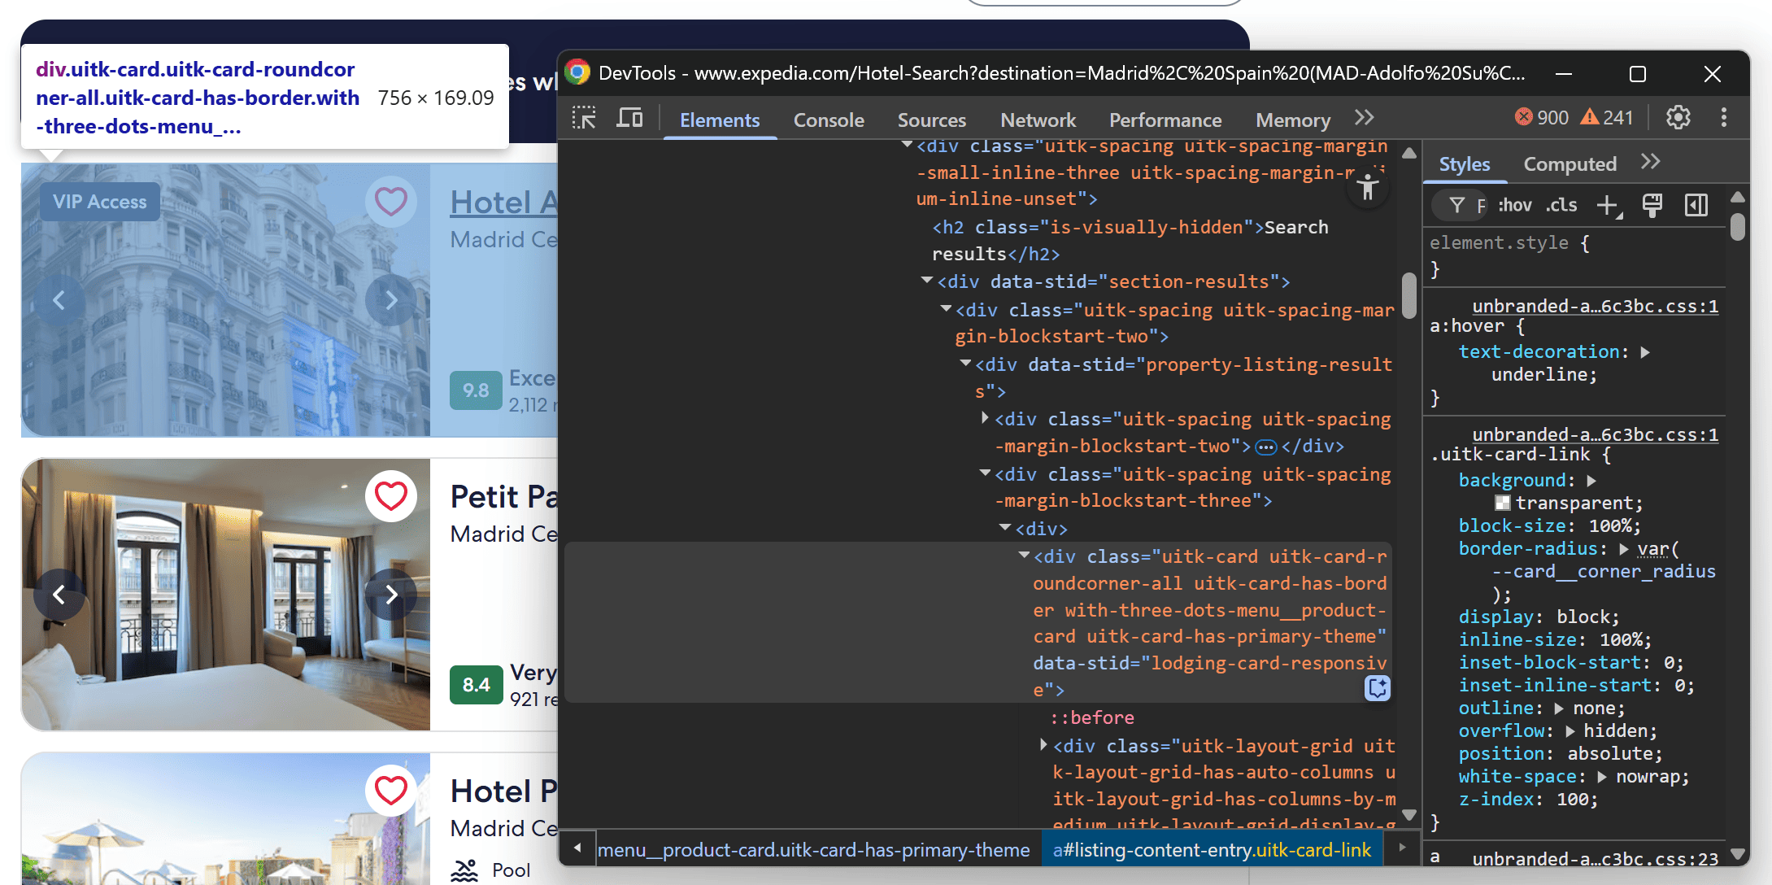Click the filter icon in Styles panel

point(1456,205)
